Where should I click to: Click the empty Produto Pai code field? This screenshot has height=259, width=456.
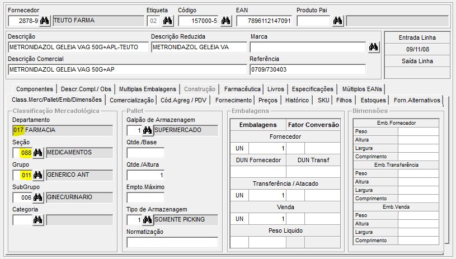click(x=313, y=21)
